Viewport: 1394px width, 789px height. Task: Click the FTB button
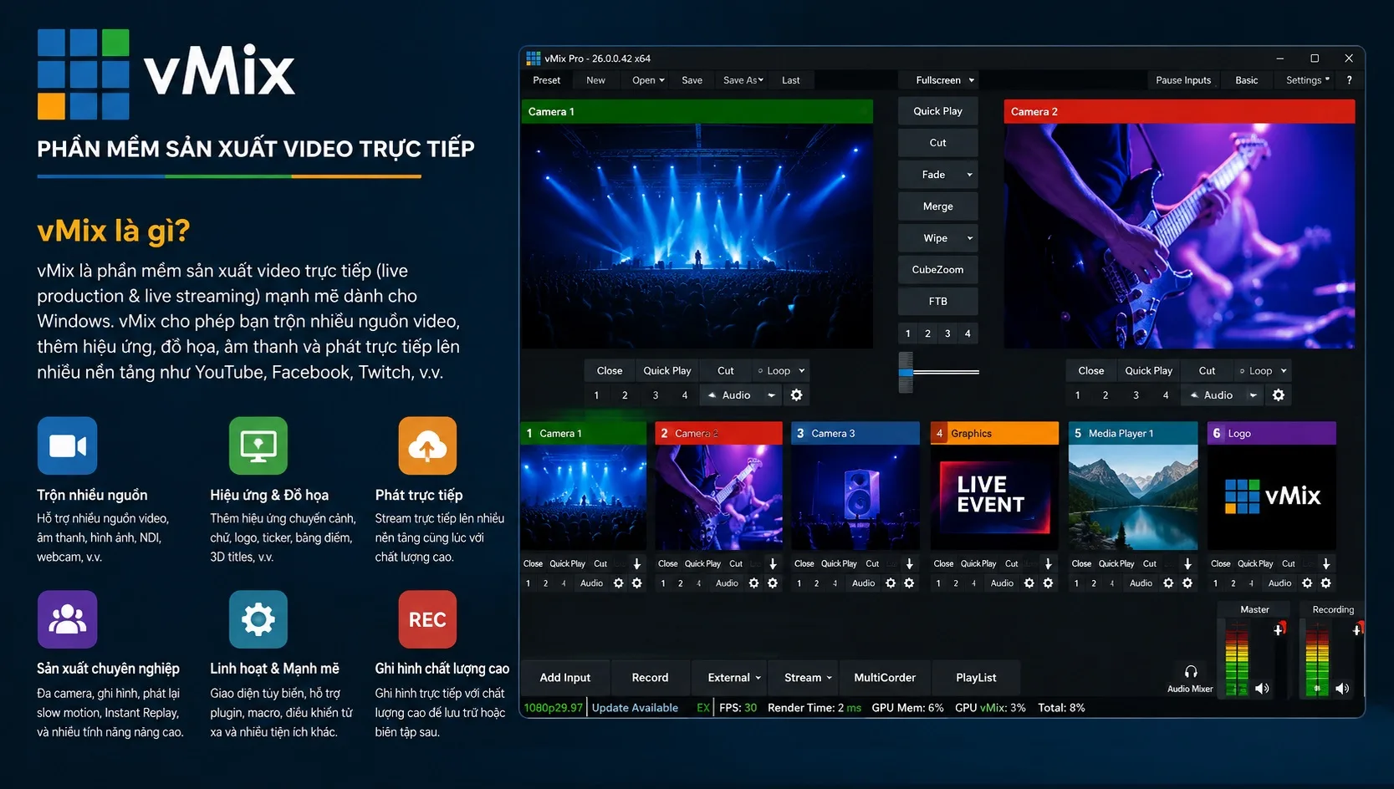coord(937,302)
